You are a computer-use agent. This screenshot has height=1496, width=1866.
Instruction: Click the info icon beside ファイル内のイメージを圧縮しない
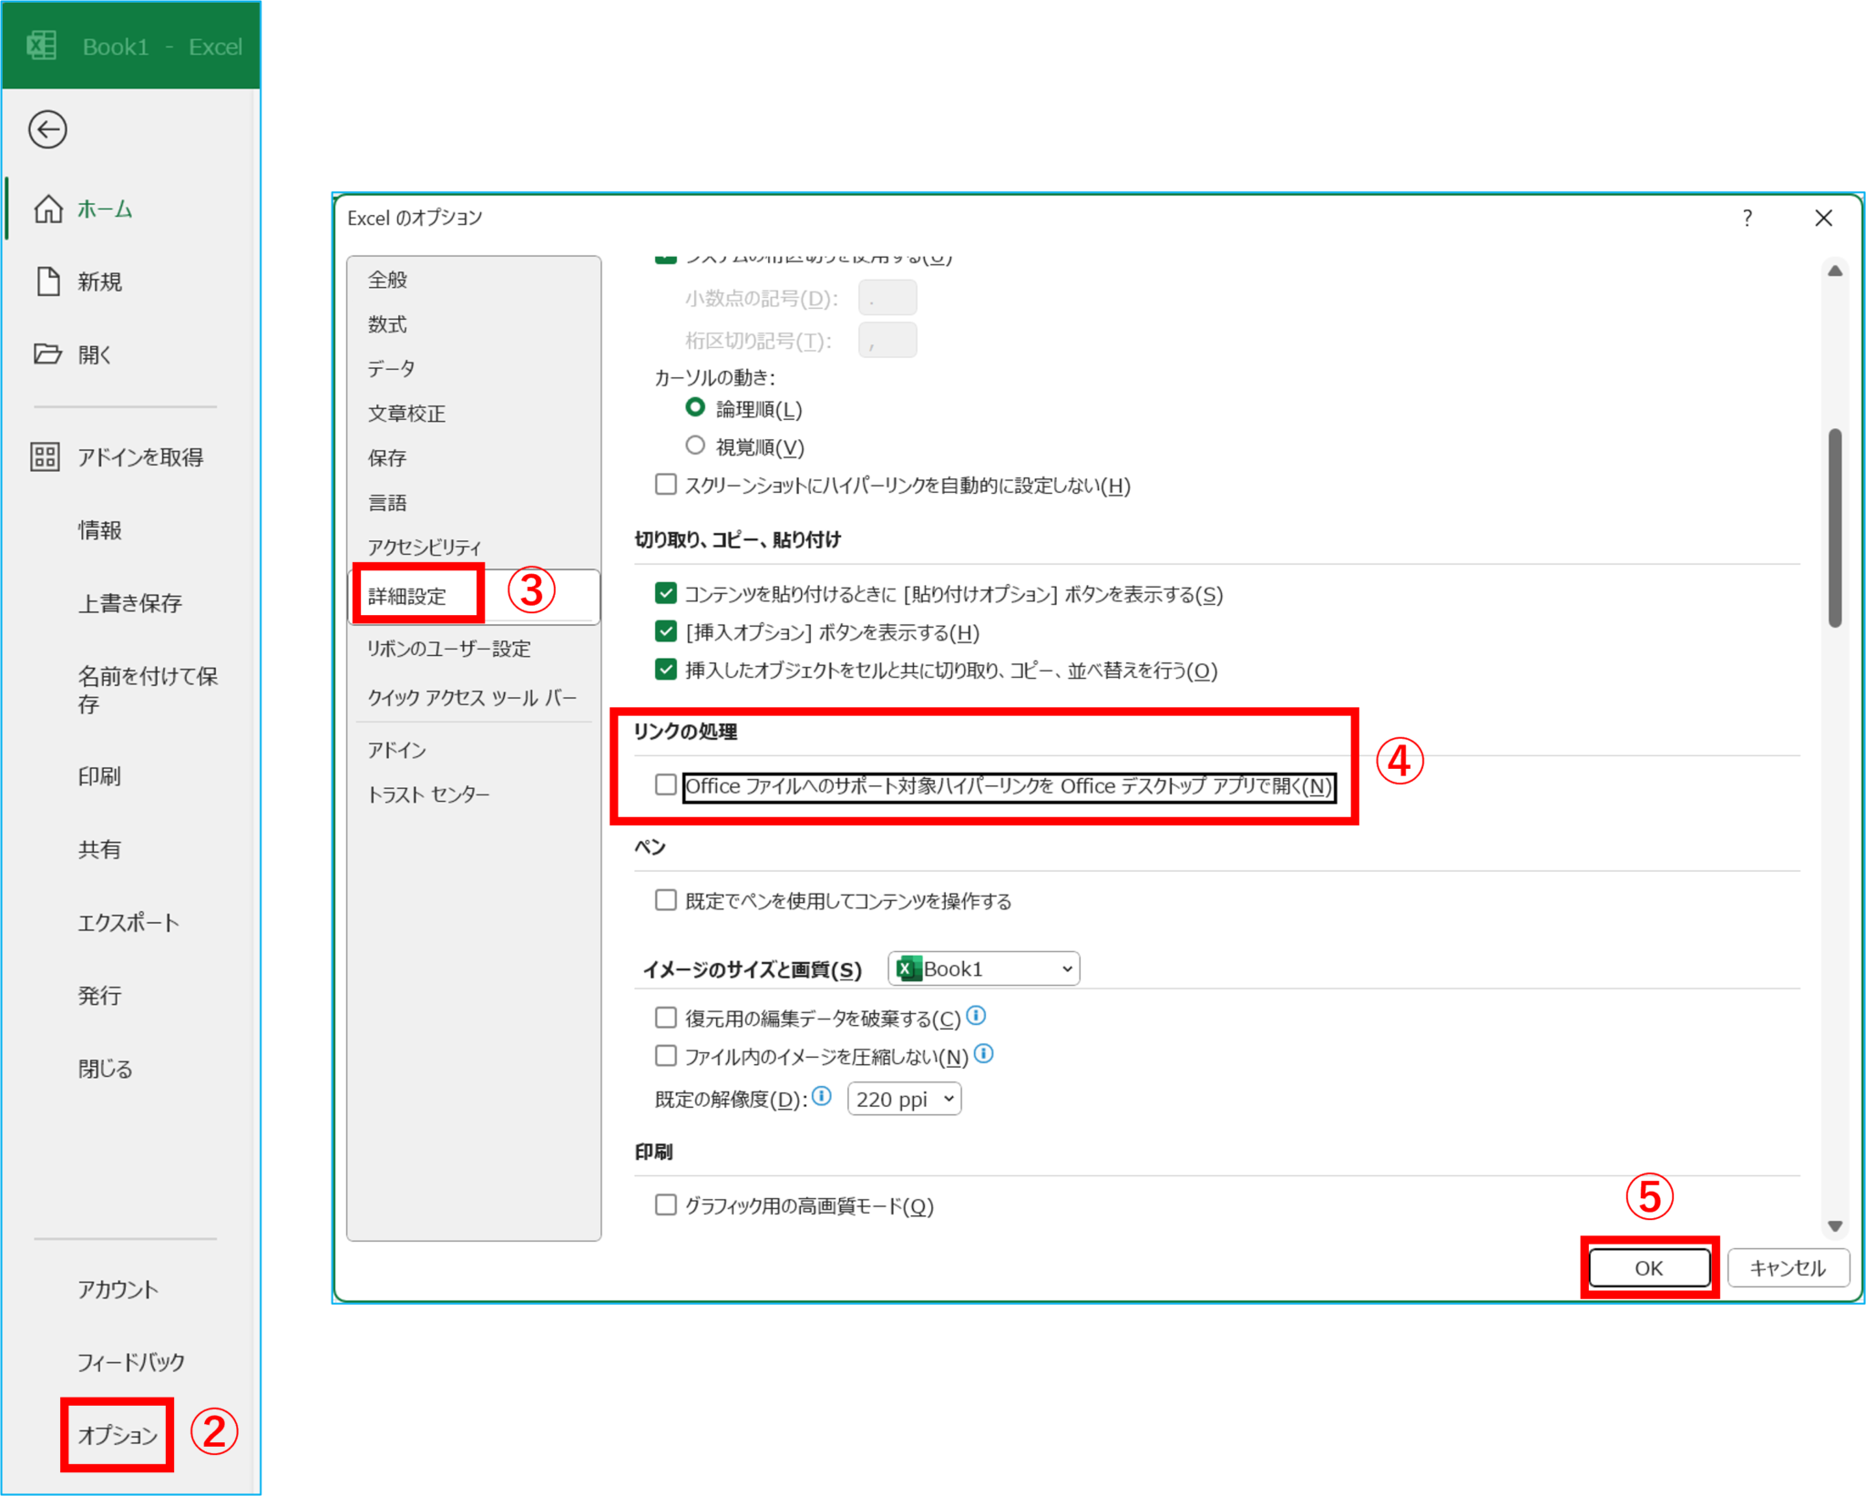[984, 1055]
